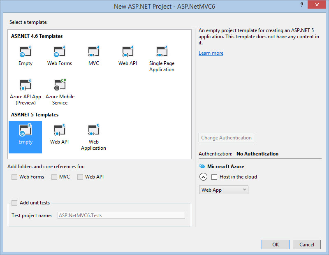Click the ASP.NET 4.6 Templates heading
Image resolution: width=329 pixels, height=255 pixels.
click(x=37, y=36)
